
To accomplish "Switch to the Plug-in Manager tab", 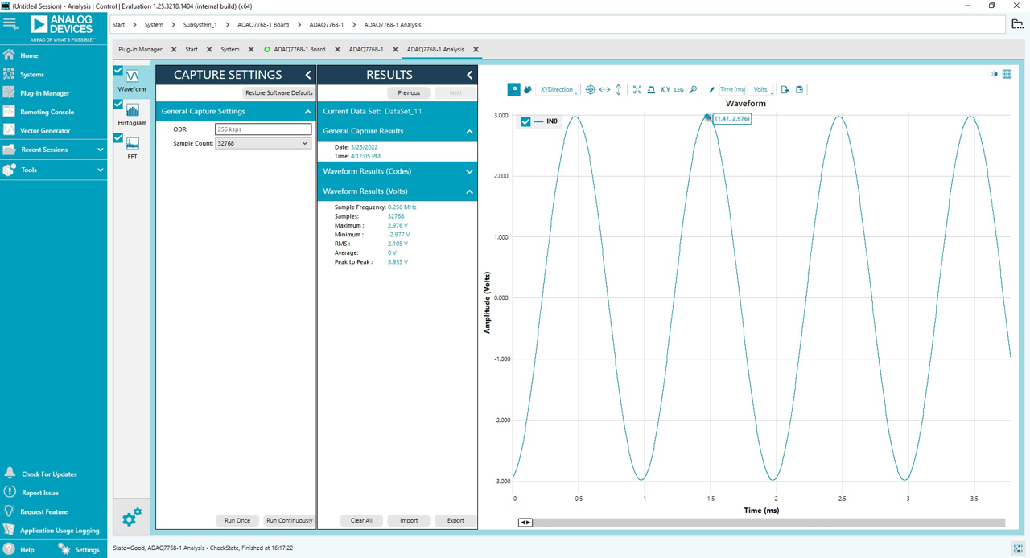I will pyautogui.click(x=141, y=49).
